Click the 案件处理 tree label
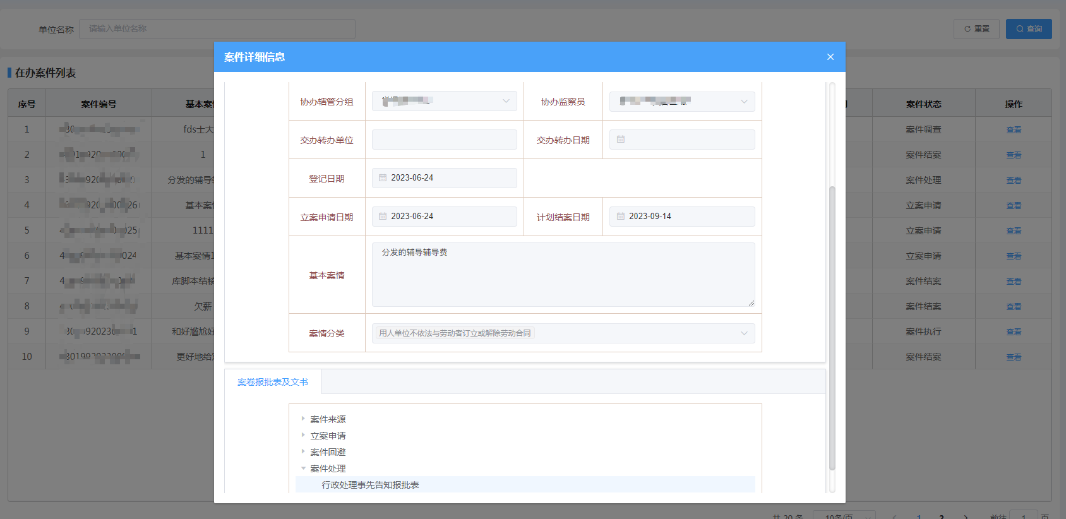Screen dimensions: 1066x519 (328, 468)
